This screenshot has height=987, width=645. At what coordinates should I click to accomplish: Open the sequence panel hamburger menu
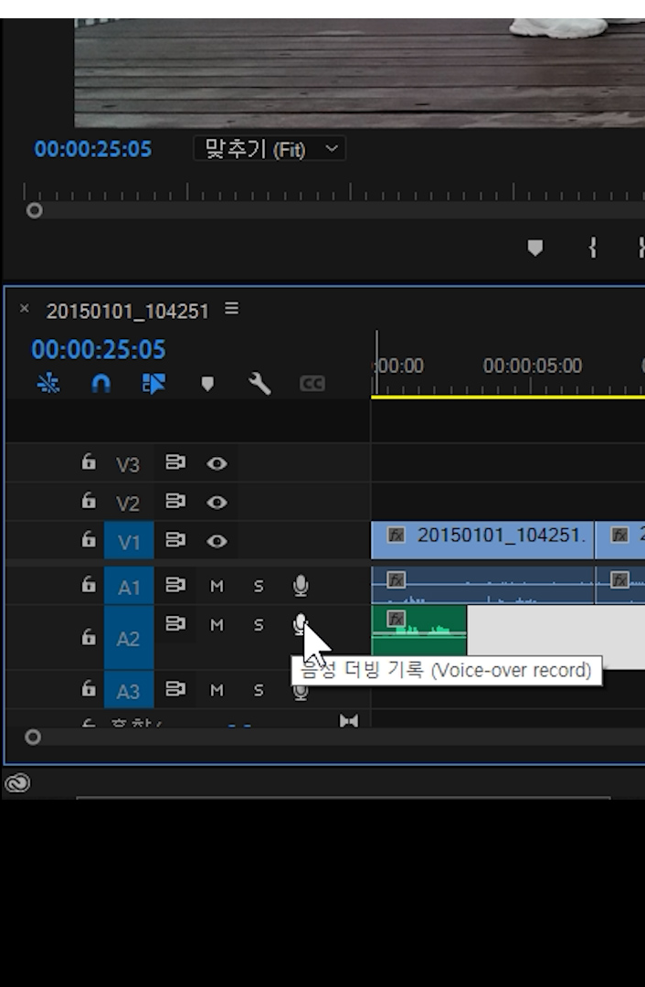pyautogui.click(x=231, y=309)
